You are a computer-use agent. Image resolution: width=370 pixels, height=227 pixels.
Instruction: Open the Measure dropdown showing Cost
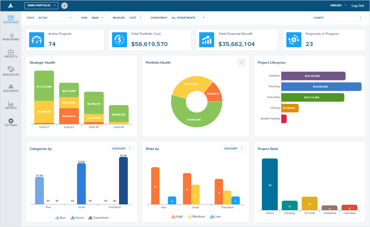pos(135,18)
